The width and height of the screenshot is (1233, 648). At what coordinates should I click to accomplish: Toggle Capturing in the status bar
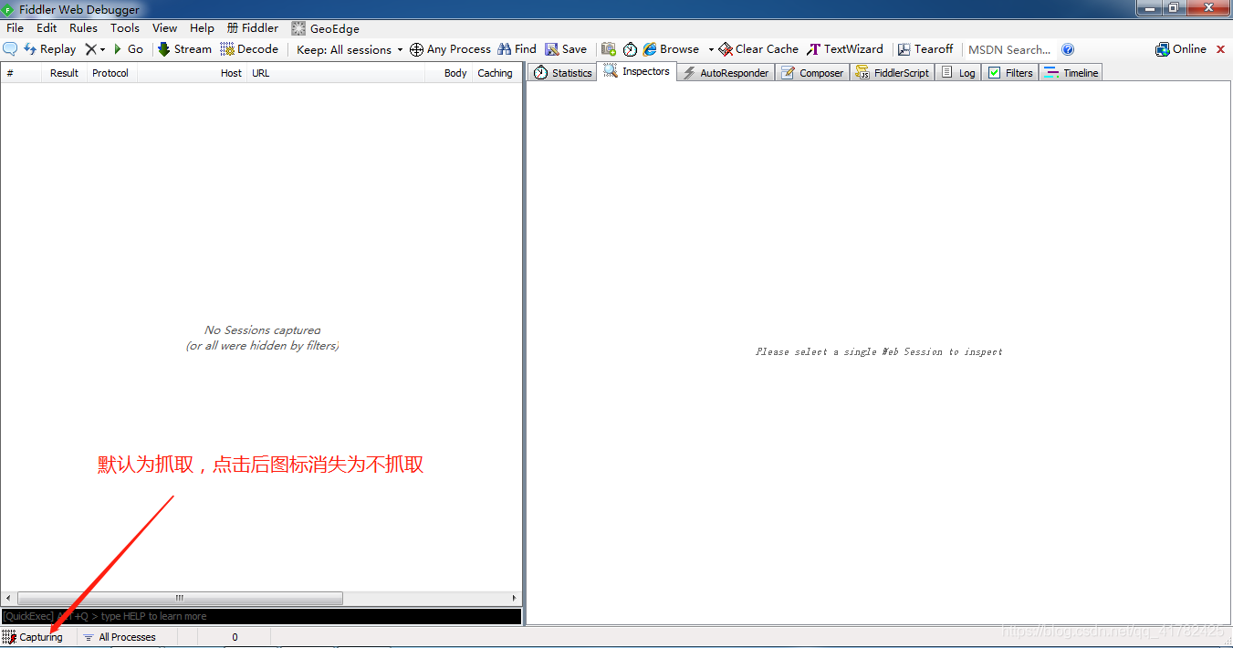34,637
